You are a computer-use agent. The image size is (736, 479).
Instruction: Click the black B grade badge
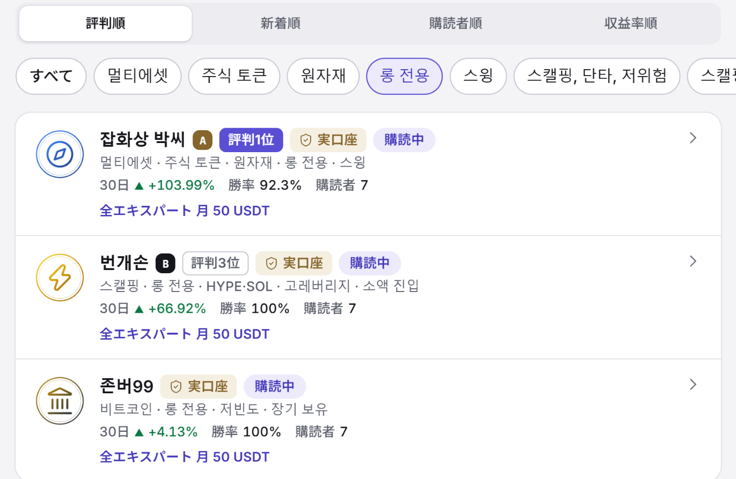[x=165, y=264]
